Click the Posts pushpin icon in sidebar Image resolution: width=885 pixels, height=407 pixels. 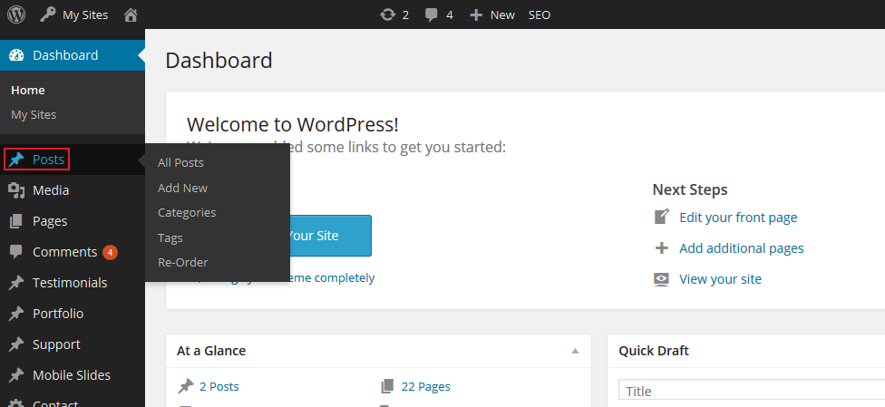(15, 160)
